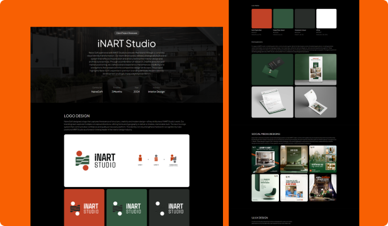
Task: Select the green color palette swatch
Action: [283, 18]
